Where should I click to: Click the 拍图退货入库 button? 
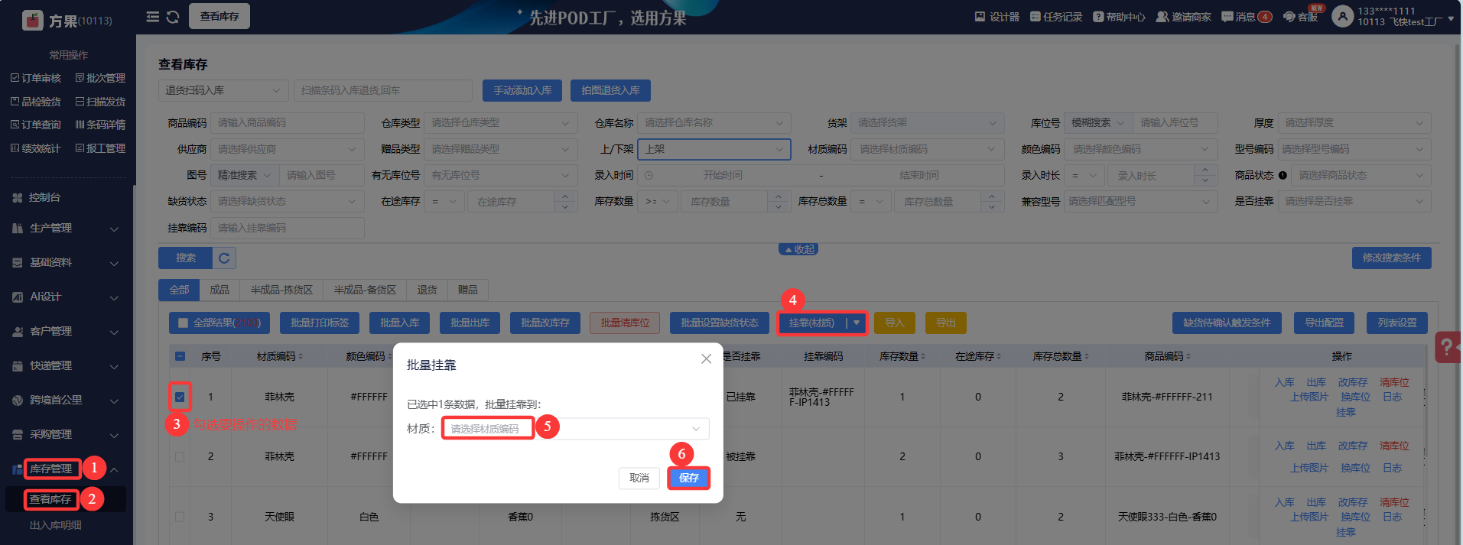point(610,90)
